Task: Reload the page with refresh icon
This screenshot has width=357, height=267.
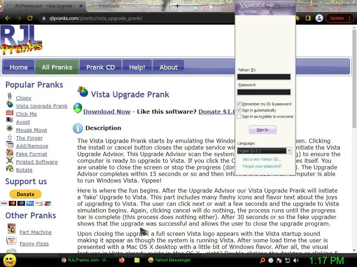Action: coord(30,18)
